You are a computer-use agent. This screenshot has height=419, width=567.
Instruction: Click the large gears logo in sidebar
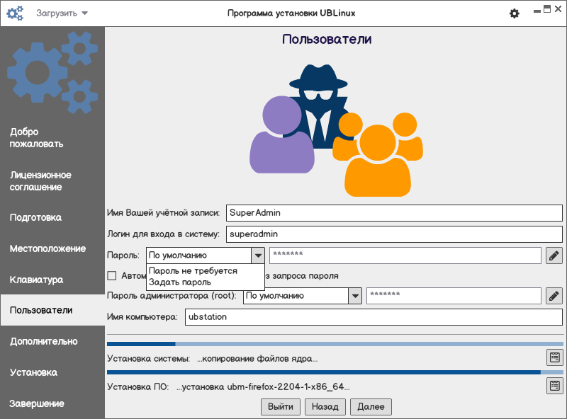[x=52, y=72]
